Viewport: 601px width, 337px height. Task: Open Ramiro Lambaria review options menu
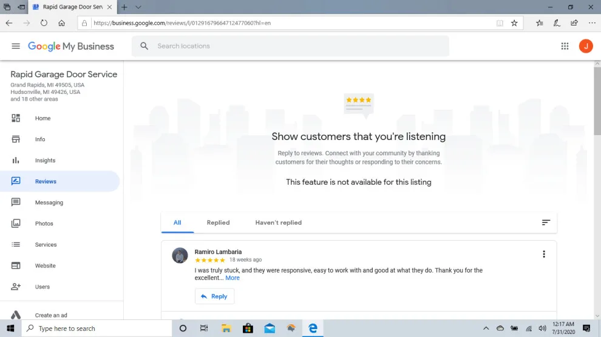(543, 254)
